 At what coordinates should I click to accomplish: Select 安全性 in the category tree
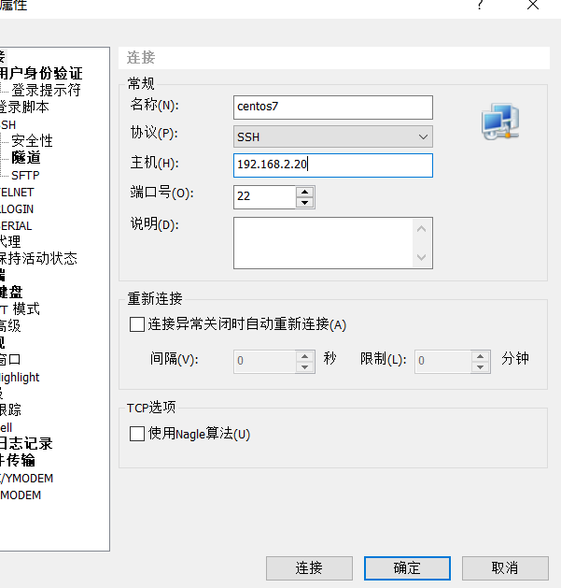coord(32,140)
